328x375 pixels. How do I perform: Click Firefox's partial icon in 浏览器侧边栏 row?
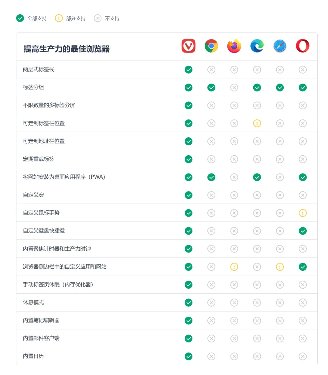[x=234, y=267]
